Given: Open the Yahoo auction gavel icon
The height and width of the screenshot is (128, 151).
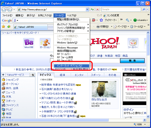Looking at the screenshot, I should pyautogui.click(x=45, y=43).
